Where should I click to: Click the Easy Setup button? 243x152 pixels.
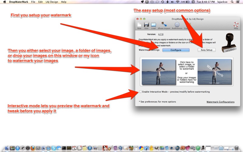coord(207,50)
